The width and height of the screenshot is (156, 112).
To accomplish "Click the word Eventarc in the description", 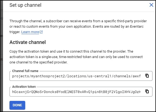I will tap(137, 27).
